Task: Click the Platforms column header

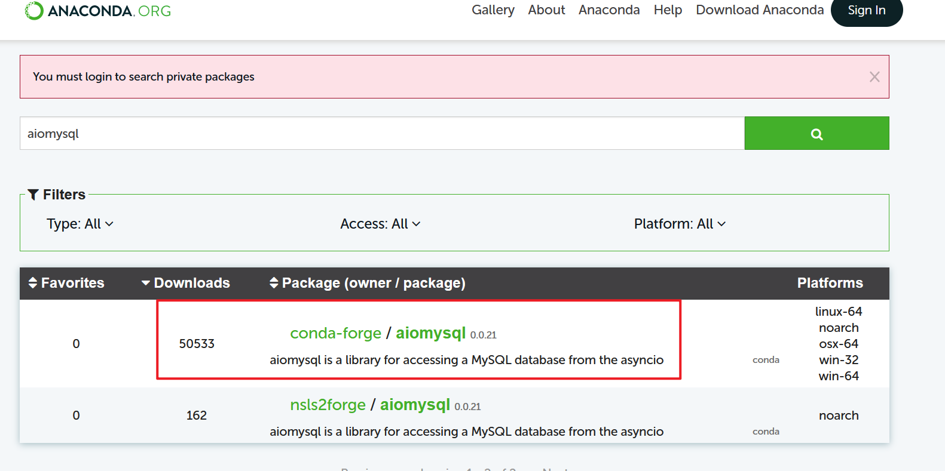Action: [x=830, y=283]
